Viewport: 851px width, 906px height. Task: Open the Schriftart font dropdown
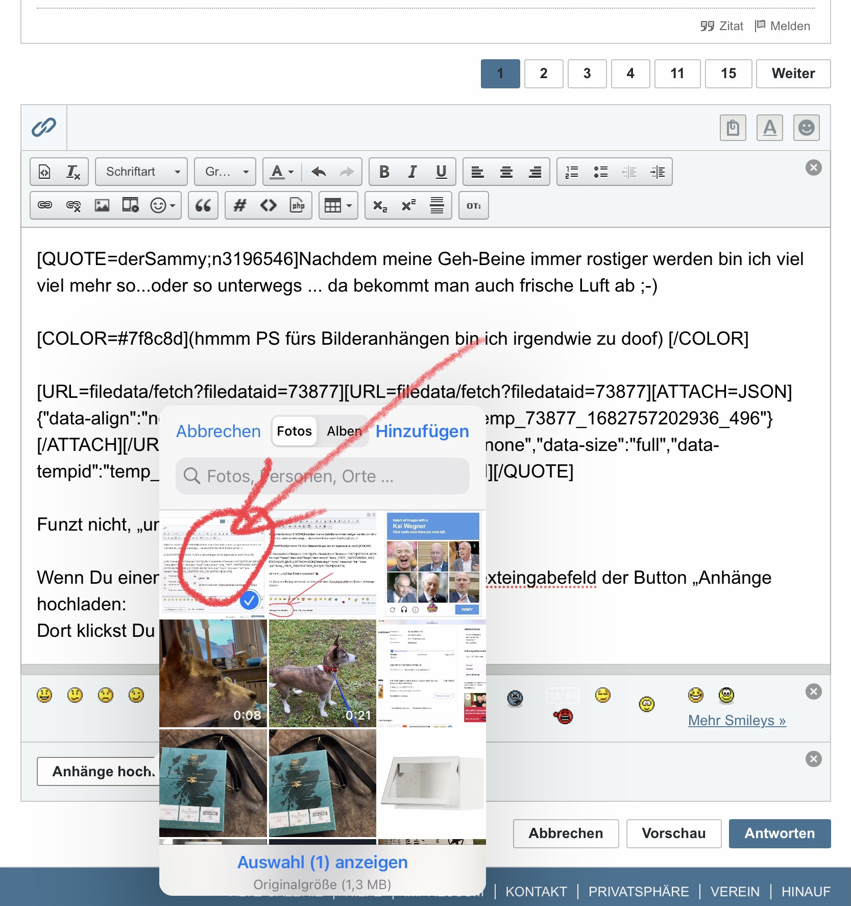(141, 172)
